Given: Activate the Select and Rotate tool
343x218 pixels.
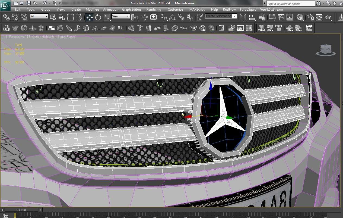Looking at the screenshot, I should click(x=98, y=17).
